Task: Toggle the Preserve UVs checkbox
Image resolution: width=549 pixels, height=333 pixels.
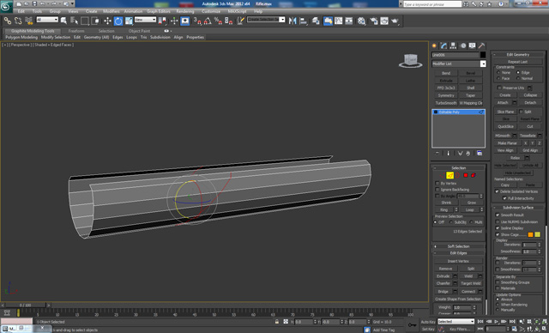Action: click(x=499, y=88)
